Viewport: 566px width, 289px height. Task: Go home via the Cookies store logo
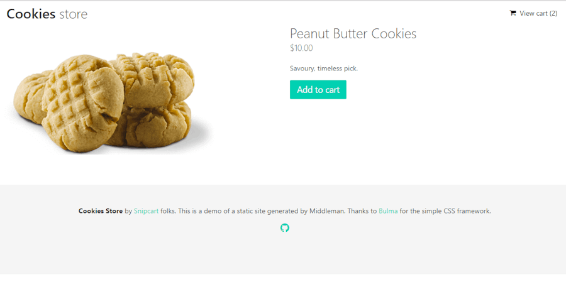coord(47,14)
